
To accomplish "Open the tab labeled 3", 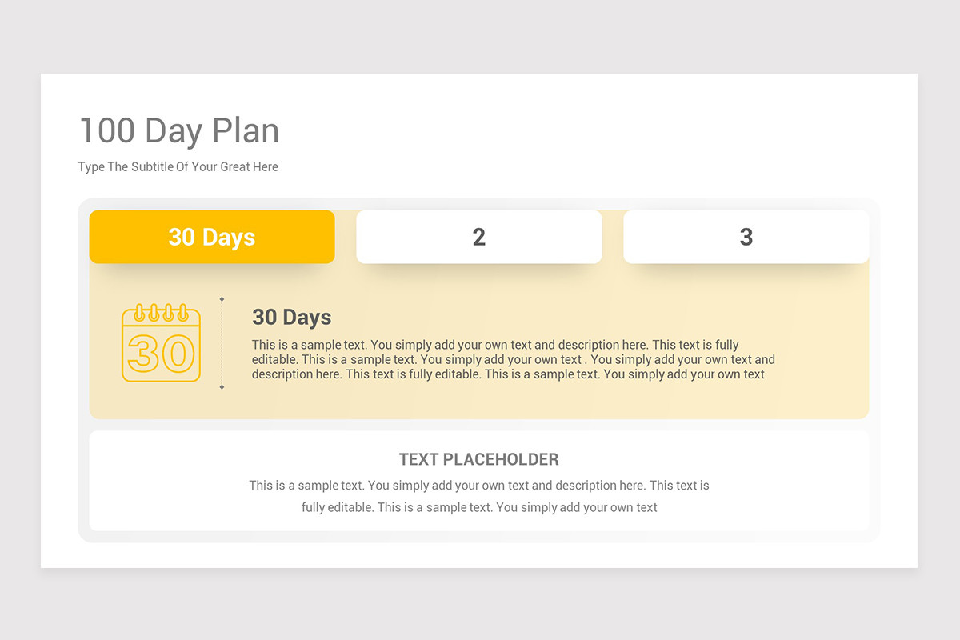I will [746, 237].
